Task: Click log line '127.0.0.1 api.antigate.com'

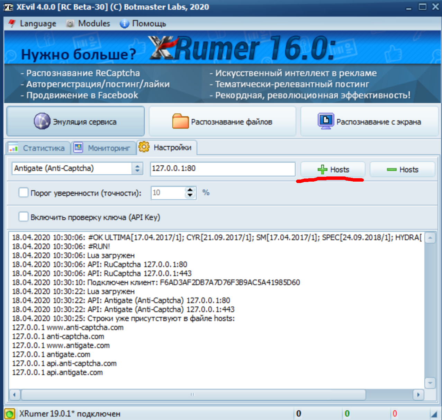Action: click(x=57, y=372)
